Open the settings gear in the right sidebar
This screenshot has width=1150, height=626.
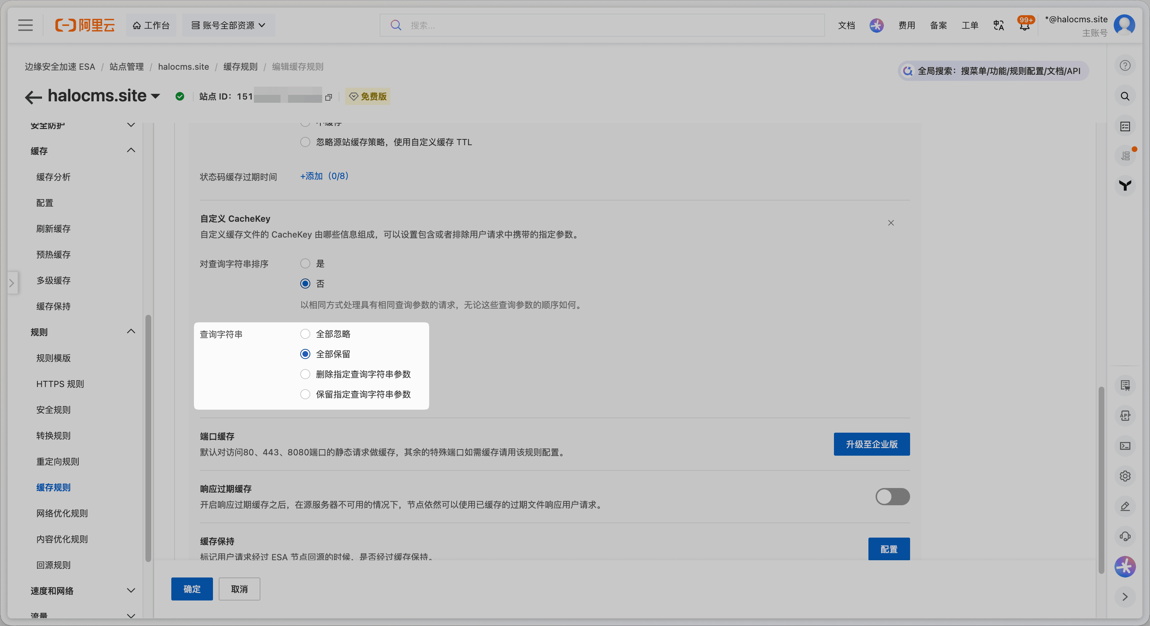click(1125, 476)
